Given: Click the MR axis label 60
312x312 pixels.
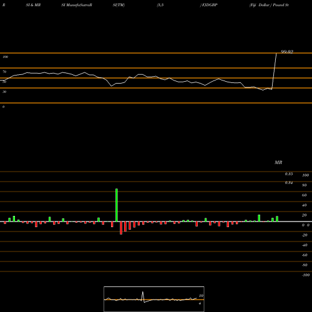Looking at the screenshot, I should point(305,195).
